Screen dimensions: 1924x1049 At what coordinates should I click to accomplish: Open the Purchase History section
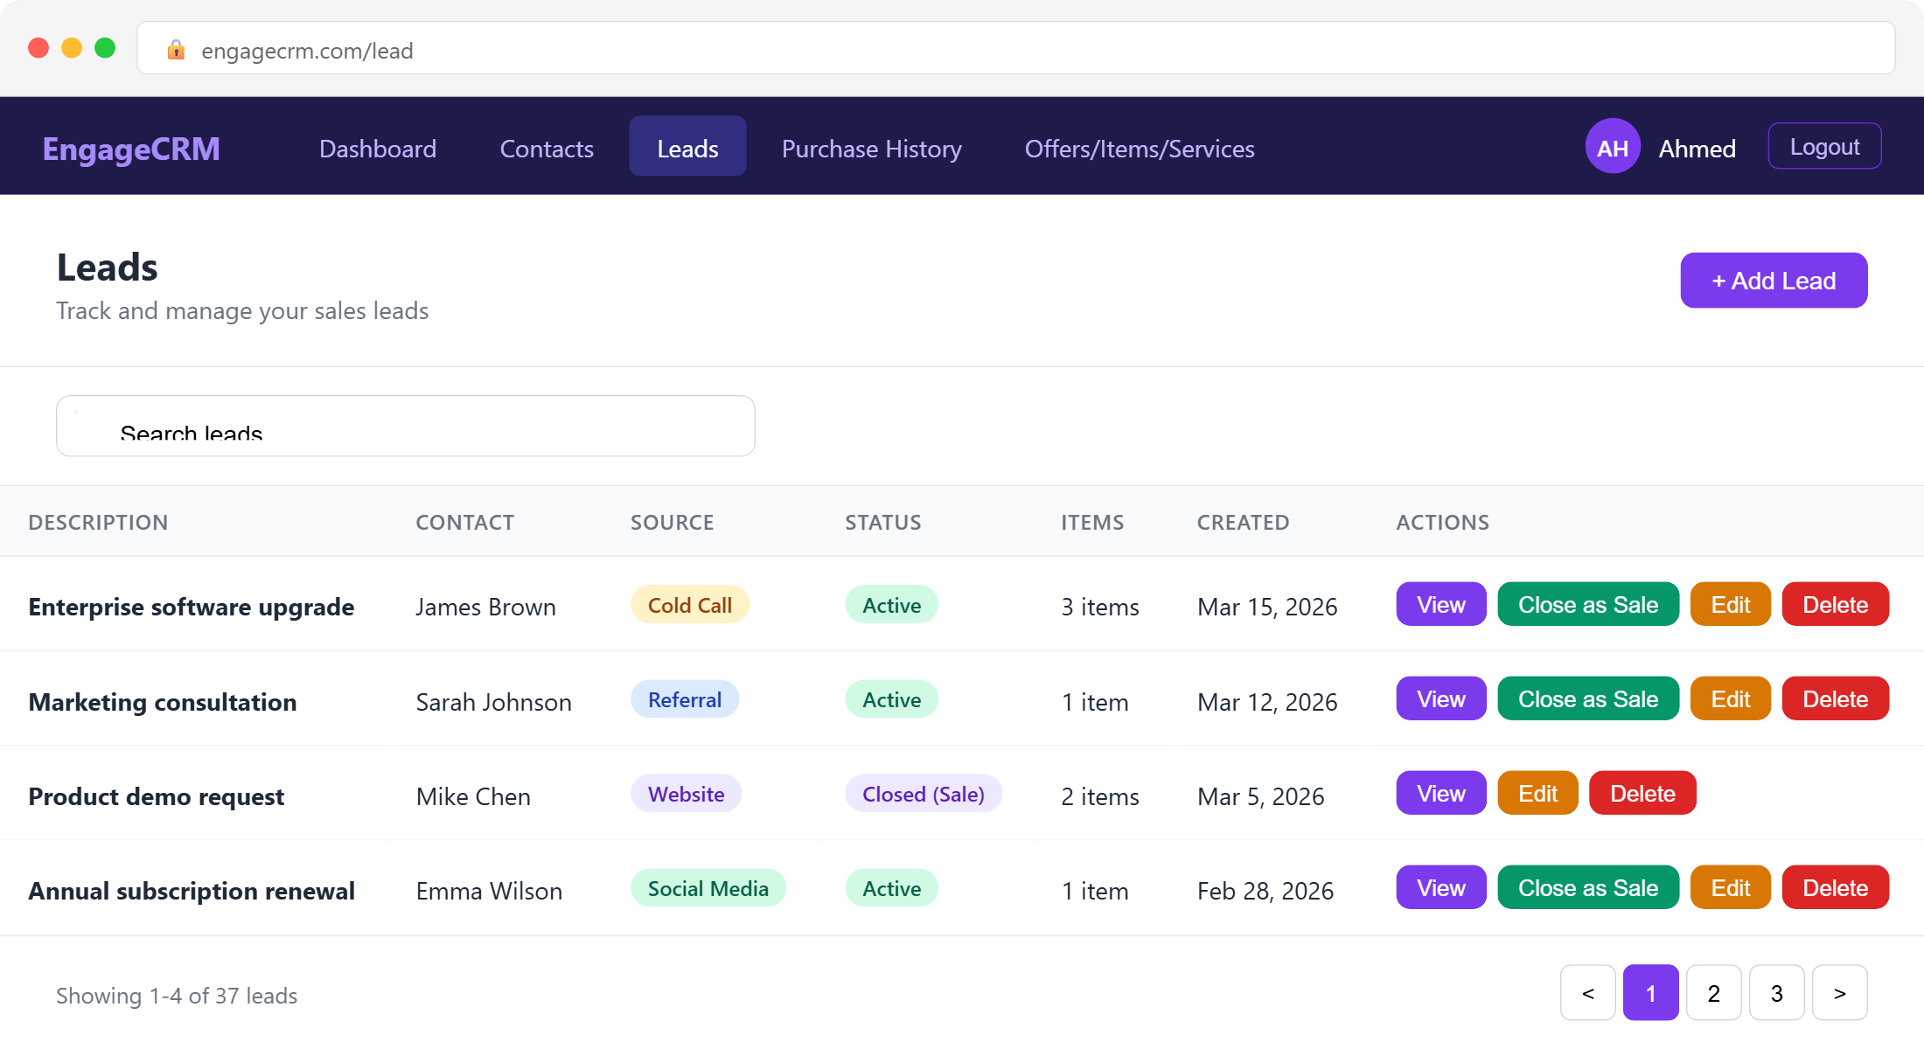(871, 149)
